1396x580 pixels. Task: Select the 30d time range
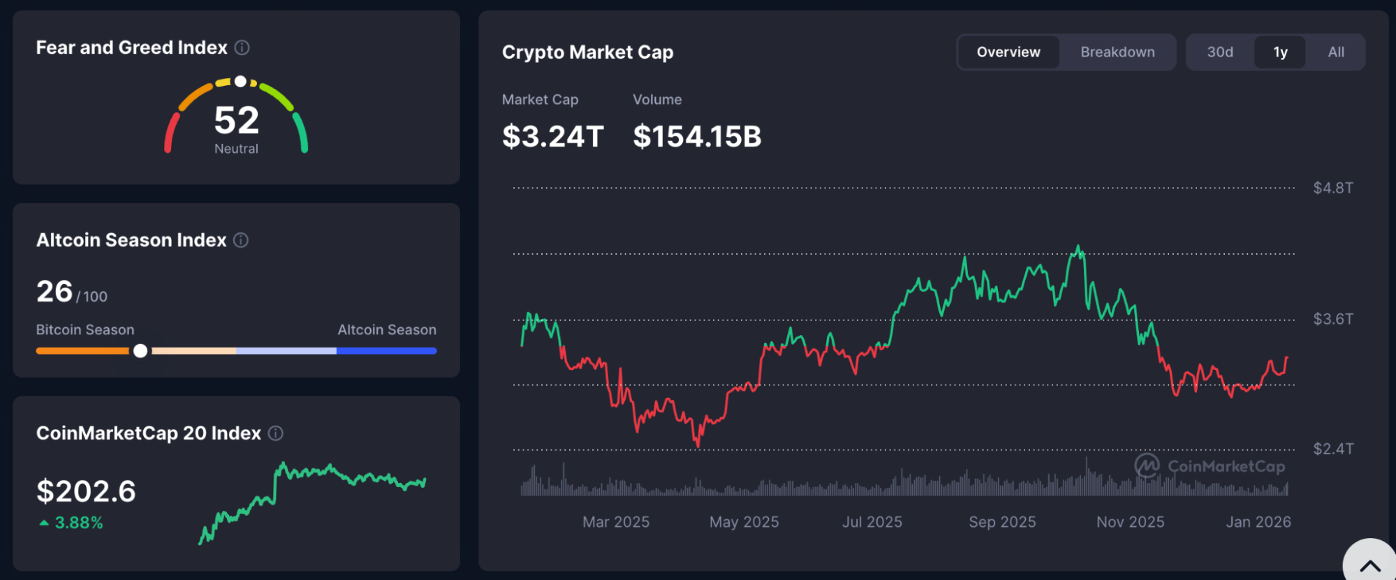click(1220, 52)
